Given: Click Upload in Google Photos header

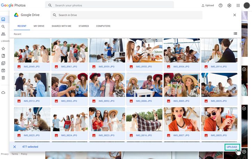Looking at the screenshot, I should tap(208, 5).
